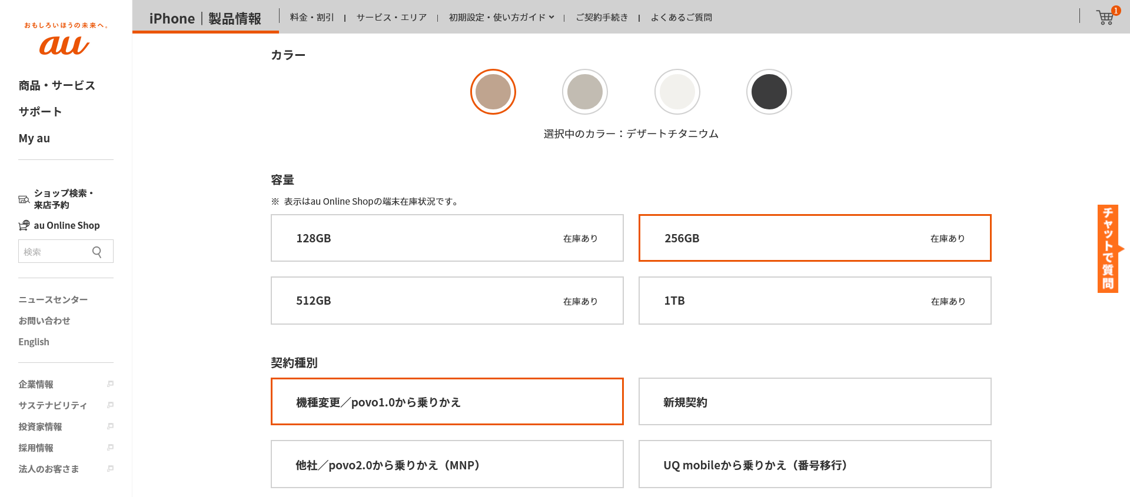The image size is (1130, 497).
Task: Open サステナビリティ link
Action: pyautogui.click(x=52, y=405)
